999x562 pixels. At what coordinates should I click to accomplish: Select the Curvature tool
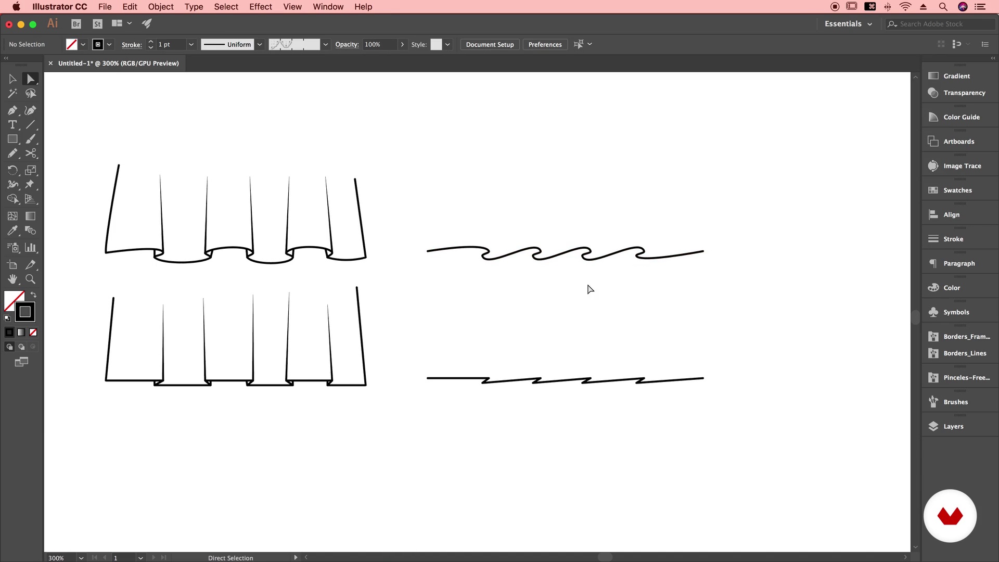coord(31,110)
